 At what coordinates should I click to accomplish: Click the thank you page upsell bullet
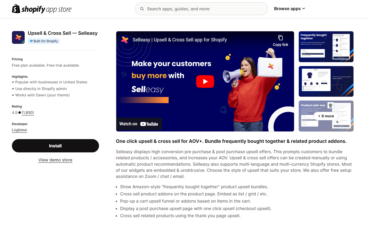(x=180, y=216)
